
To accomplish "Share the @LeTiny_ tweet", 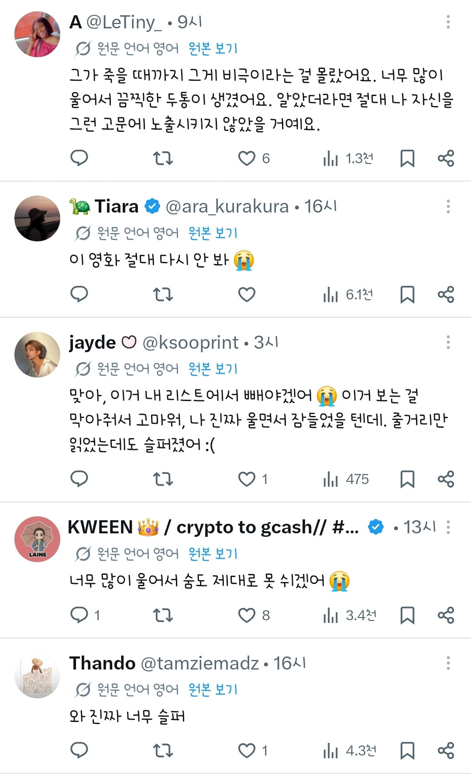I will click(x=446, y=158).
